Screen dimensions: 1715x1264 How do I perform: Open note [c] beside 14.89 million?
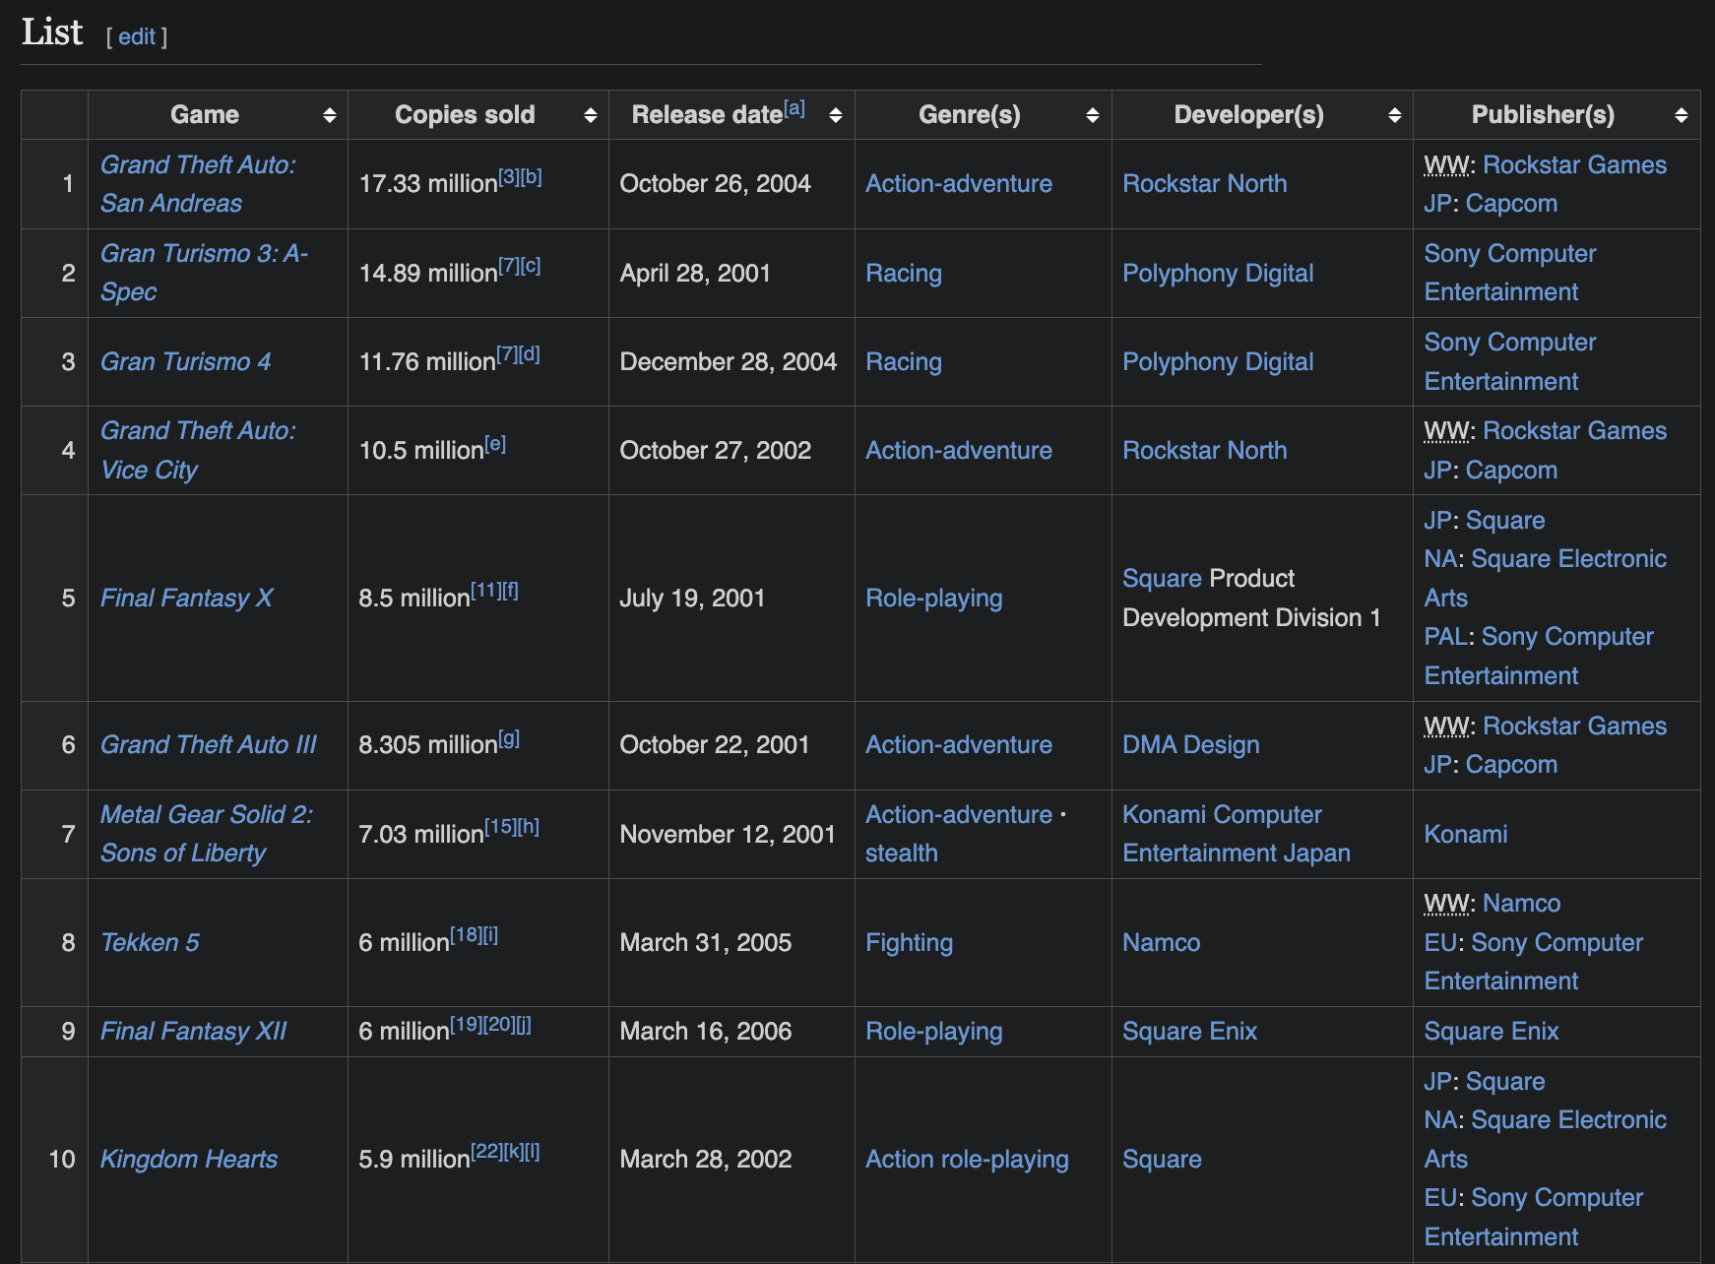(531, 266)
